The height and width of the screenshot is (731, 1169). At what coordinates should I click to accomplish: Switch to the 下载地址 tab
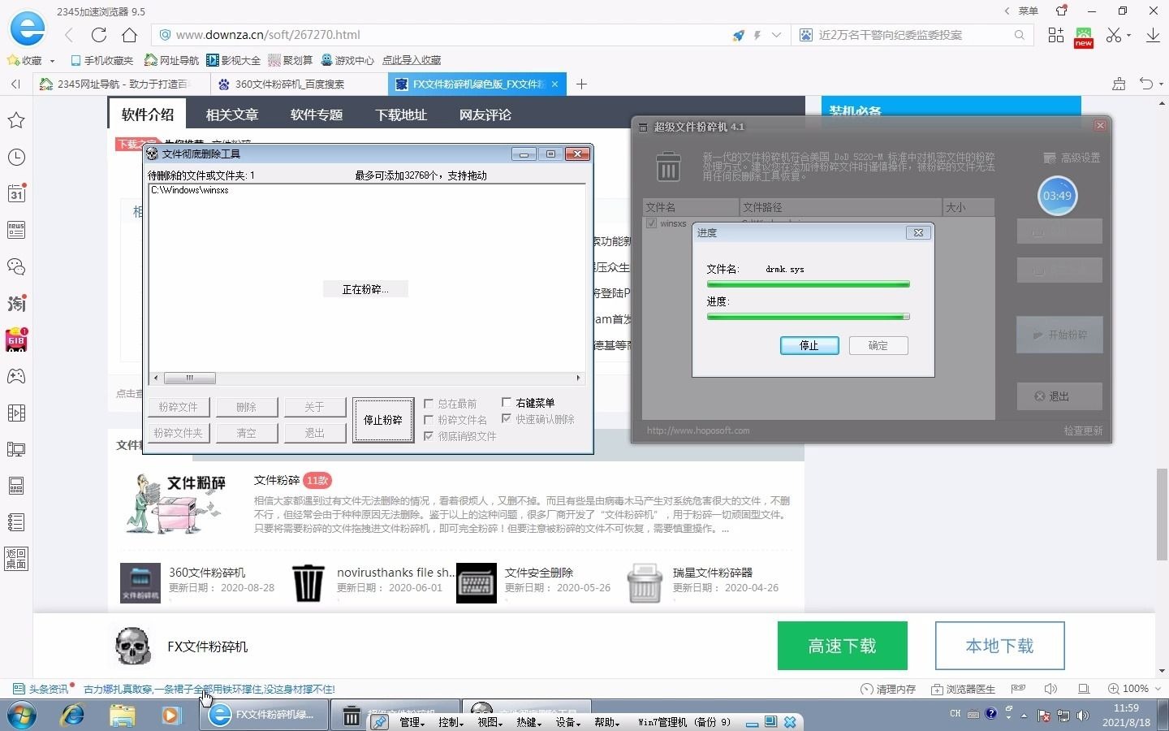(400, 115)
